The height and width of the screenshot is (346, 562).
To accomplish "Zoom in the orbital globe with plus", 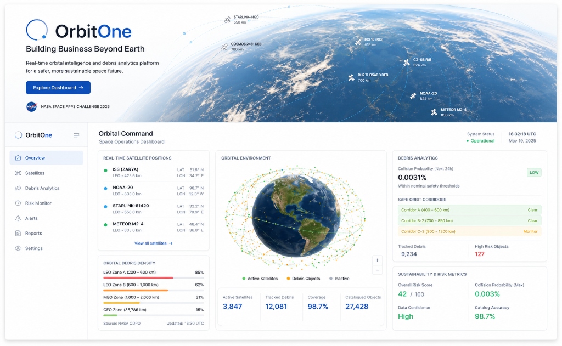I will click(377, 260).
